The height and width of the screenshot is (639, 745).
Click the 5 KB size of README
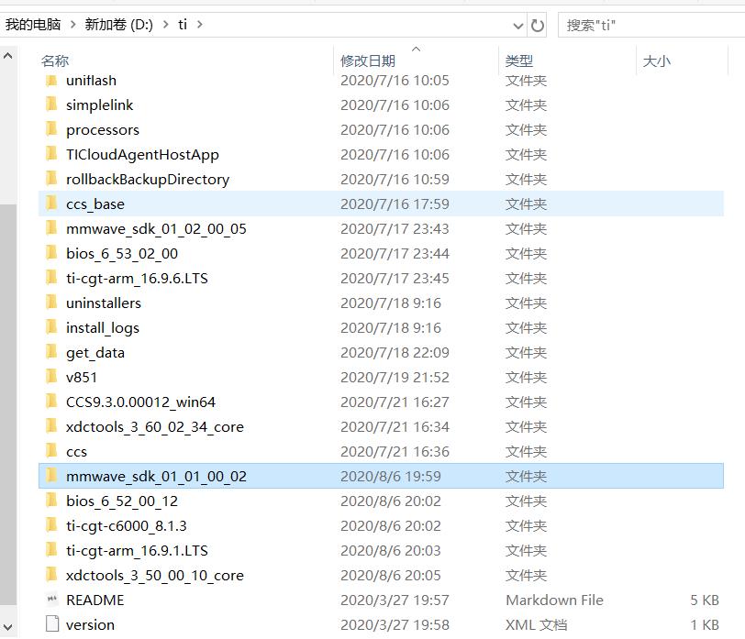pos(704,600)
